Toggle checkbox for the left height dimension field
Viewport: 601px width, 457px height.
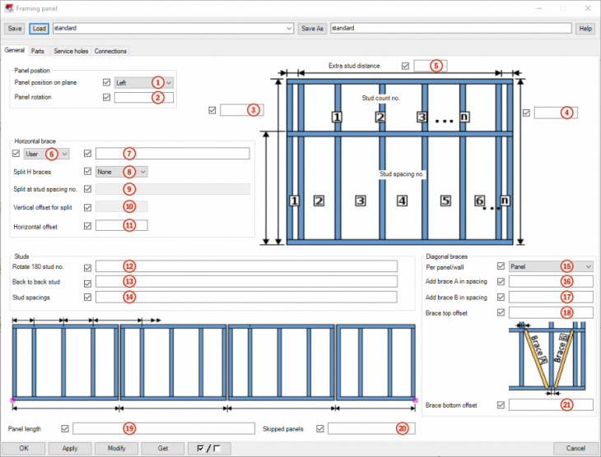[212, 110]
